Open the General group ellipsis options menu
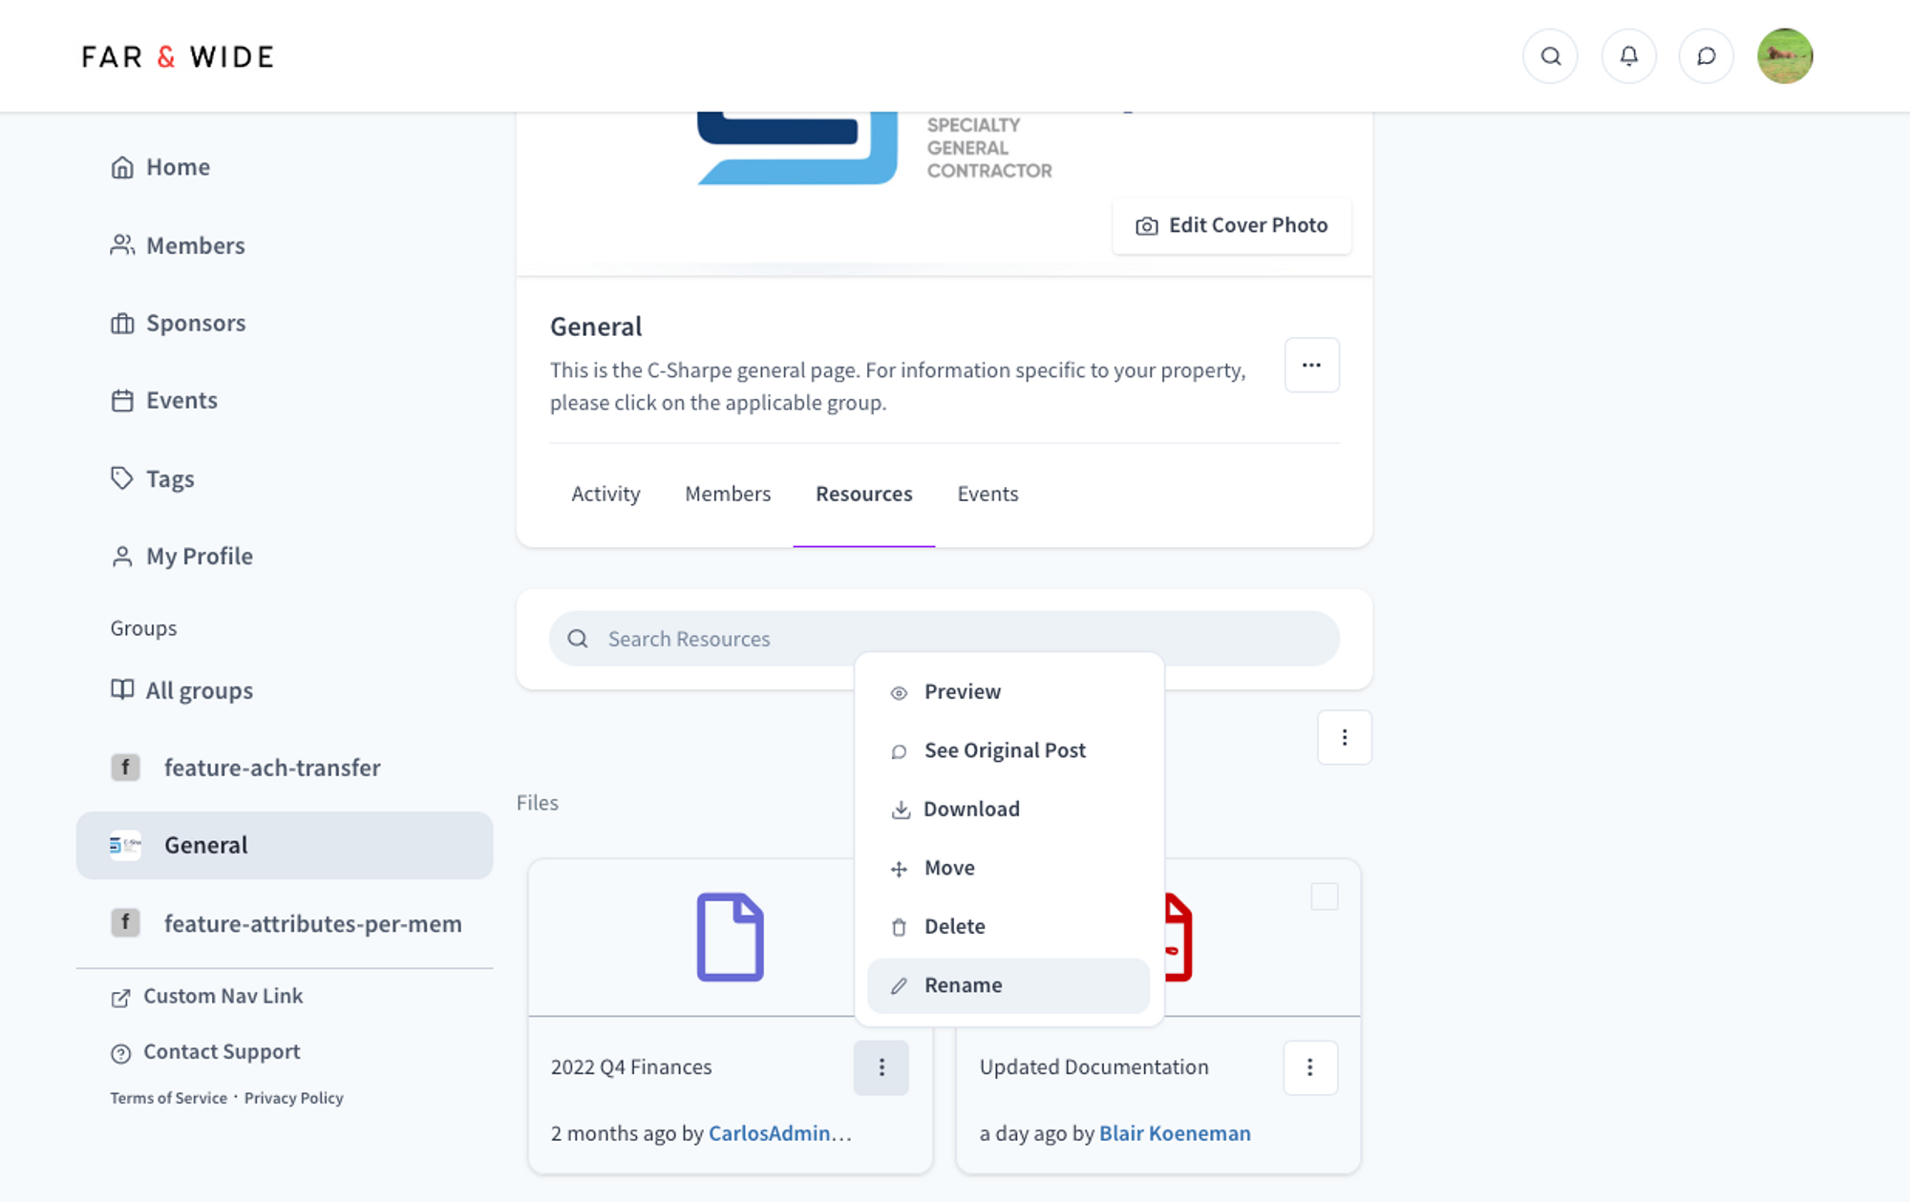1910x1202 pixels. point(1311,365)
